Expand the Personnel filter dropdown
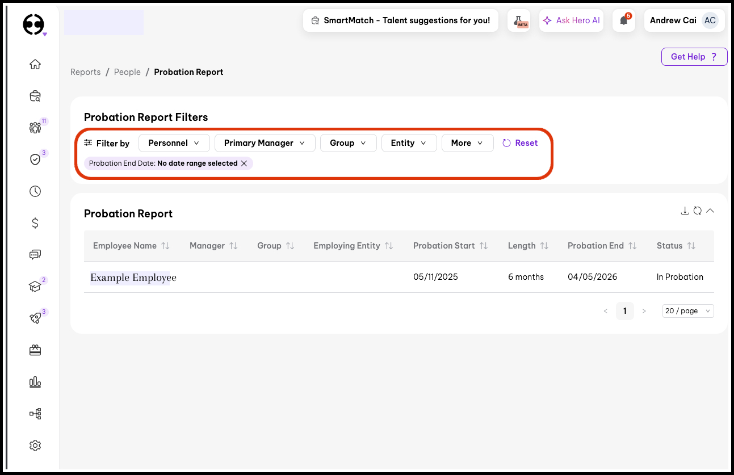 [174, 143]
